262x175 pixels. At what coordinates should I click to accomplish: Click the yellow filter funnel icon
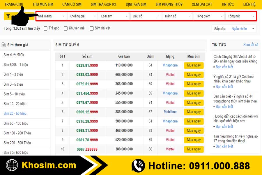8,16
